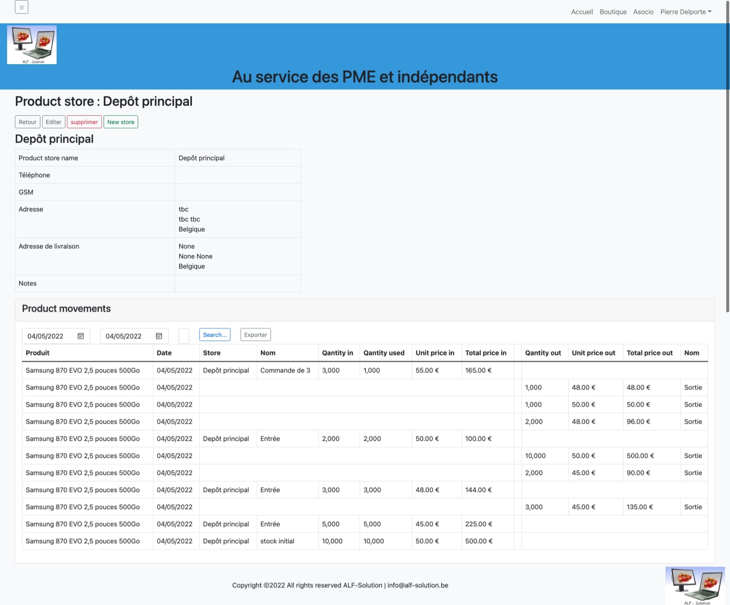
Task: Click the Exporter button
Action: coord(256,335)
